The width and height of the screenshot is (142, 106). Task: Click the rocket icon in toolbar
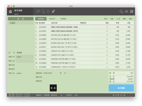pyautogui.click(x=53, y=11)
